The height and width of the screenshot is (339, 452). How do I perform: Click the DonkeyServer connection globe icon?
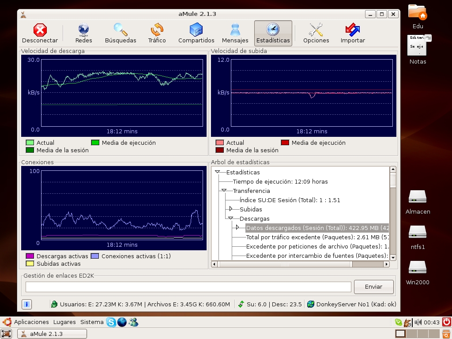pyautogui.click(x=310, y=304)
